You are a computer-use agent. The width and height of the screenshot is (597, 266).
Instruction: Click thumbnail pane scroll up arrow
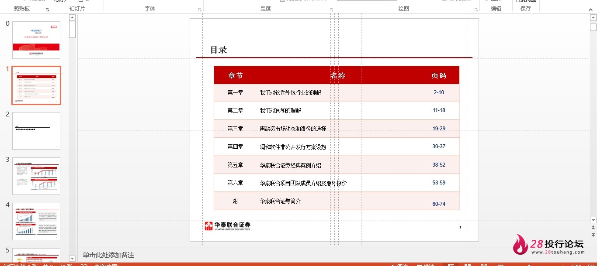click(x=72, y=18)
